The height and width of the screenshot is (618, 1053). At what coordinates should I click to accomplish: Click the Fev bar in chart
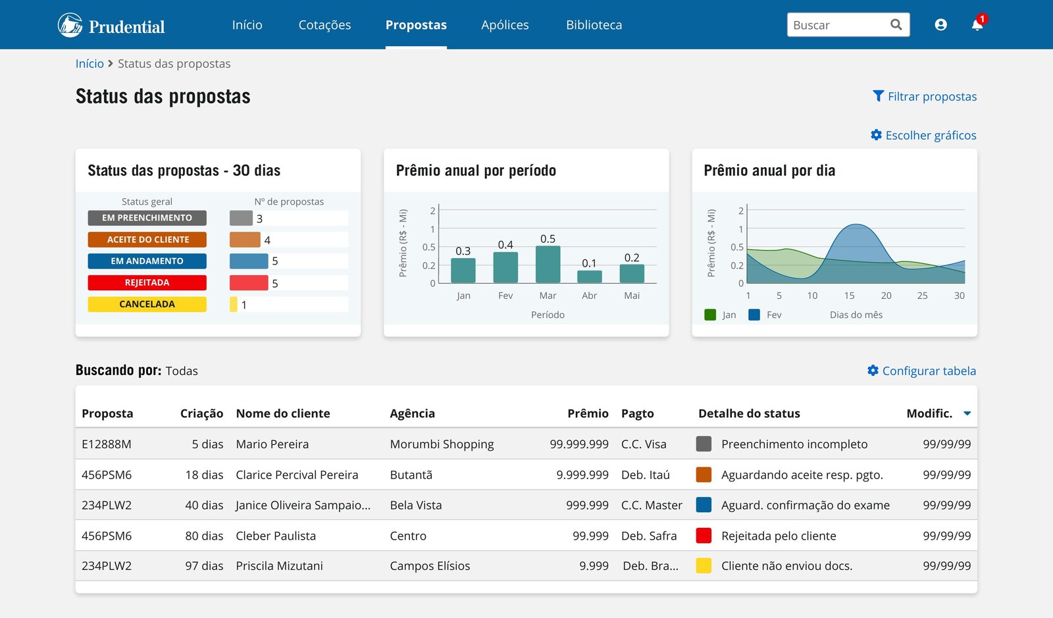click(505, 267)
